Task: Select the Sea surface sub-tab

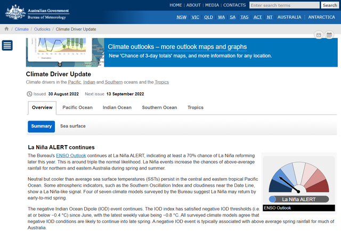Action: [x=73, y=126]
